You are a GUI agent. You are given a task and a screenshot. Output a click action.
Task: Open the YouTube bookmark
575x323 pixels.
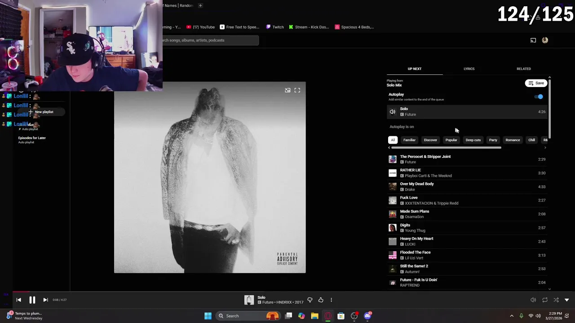click(x=201, y=27)
